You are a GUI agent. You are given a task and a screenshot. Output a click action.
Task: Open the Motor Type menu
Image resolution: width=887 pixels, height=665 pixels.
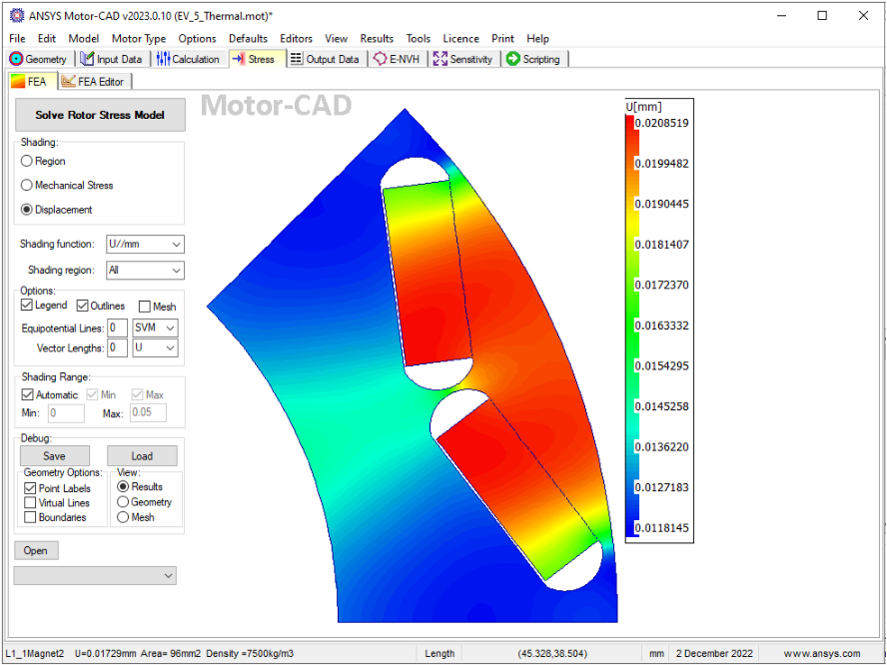click(139, 39)
